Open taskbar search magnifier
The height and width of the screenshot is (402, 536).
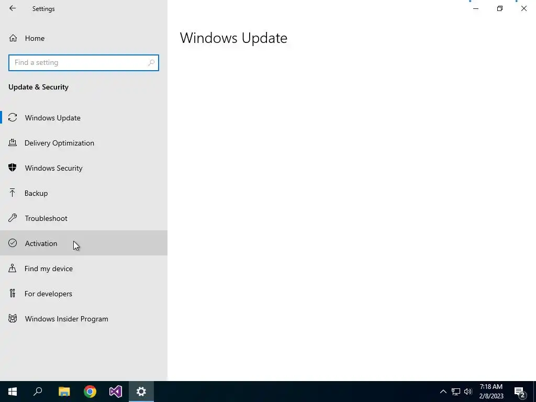(x=38, y=392)
